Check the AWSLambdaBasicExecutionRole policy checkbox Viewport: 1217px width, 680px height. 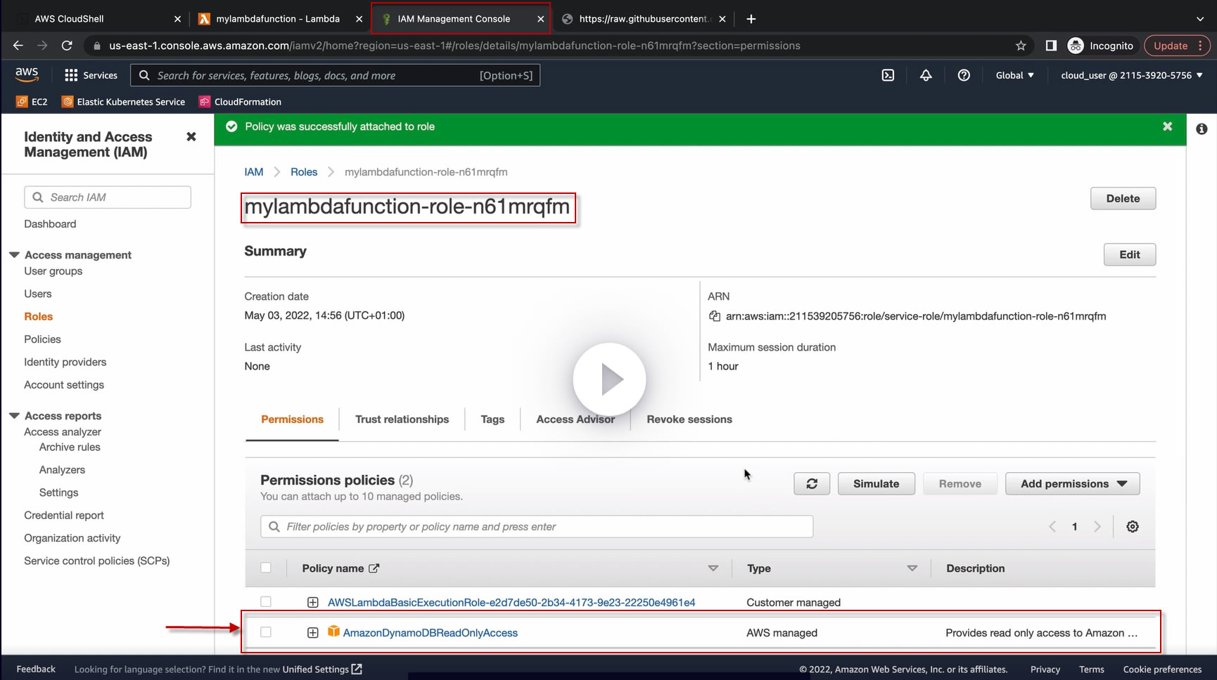[266, 602]
